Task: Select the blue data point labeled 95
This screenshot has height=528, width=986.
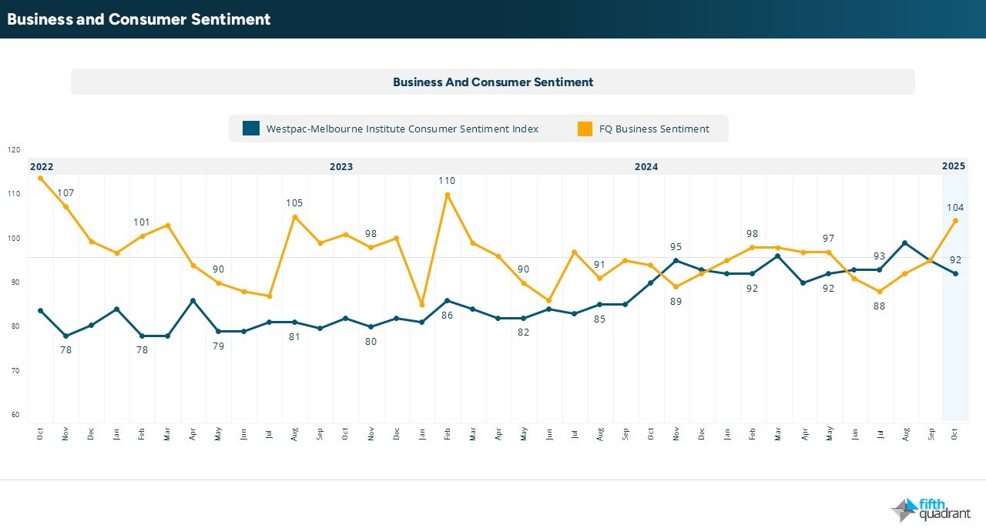Action: (x=676, y=261)
